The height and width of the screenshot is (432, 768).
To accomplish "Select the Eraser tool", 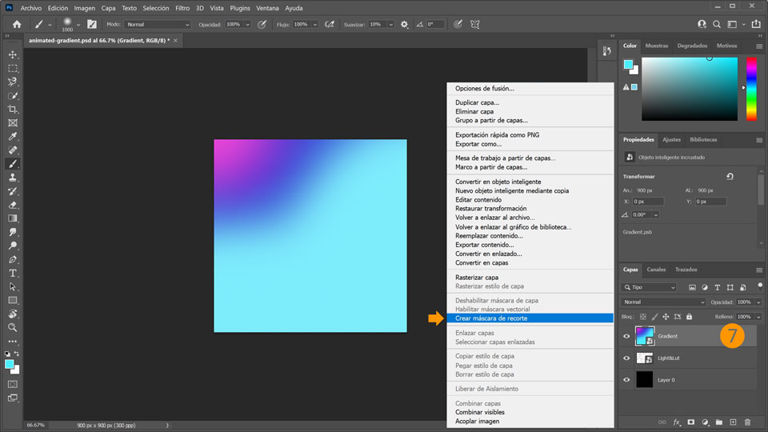I will pos(13,204).
